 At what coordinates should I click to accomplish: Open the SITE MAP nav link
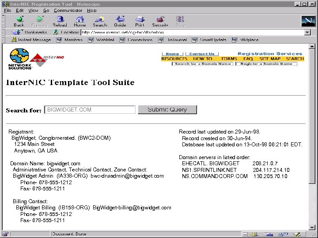[x=270, y=59]
